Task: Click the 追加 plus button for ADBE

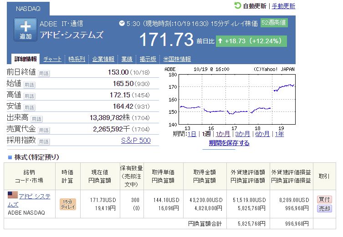Action: point(25,30)
